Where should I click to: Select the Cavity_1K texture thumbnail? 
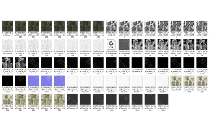click(7, 44)
